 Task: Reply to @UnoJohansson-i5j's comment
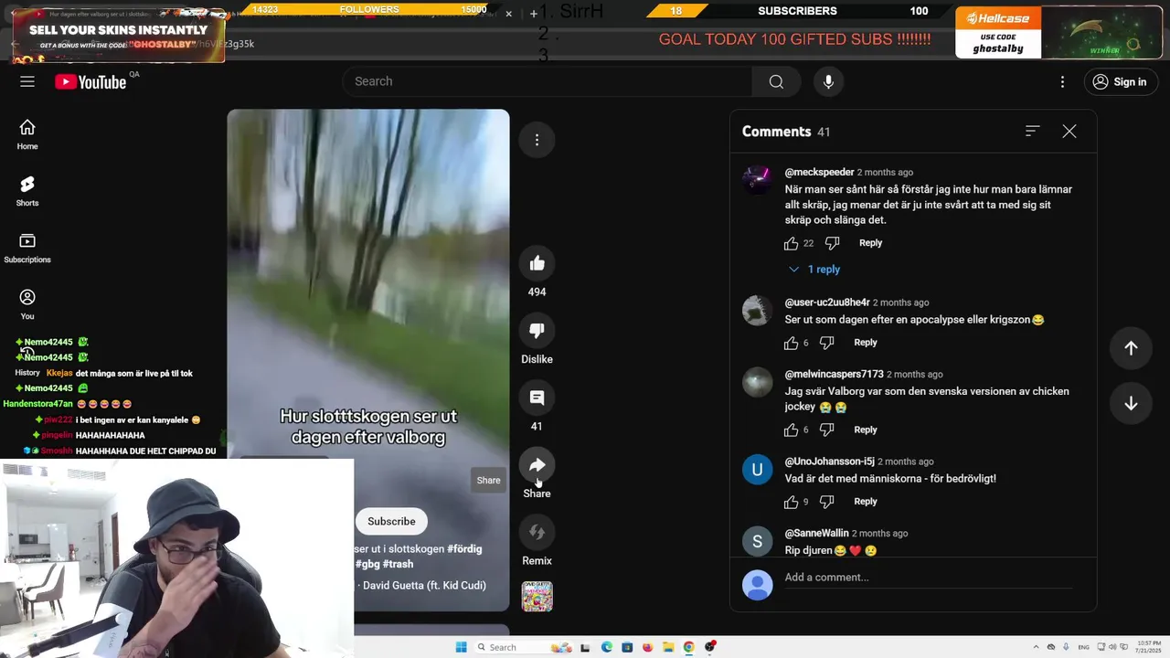click(x=866, y=502)
